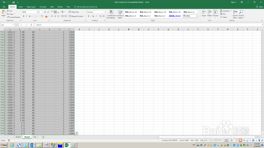The image size is (264, 148).
Task: Toggle Italic formatting
Action: point(27,16)
